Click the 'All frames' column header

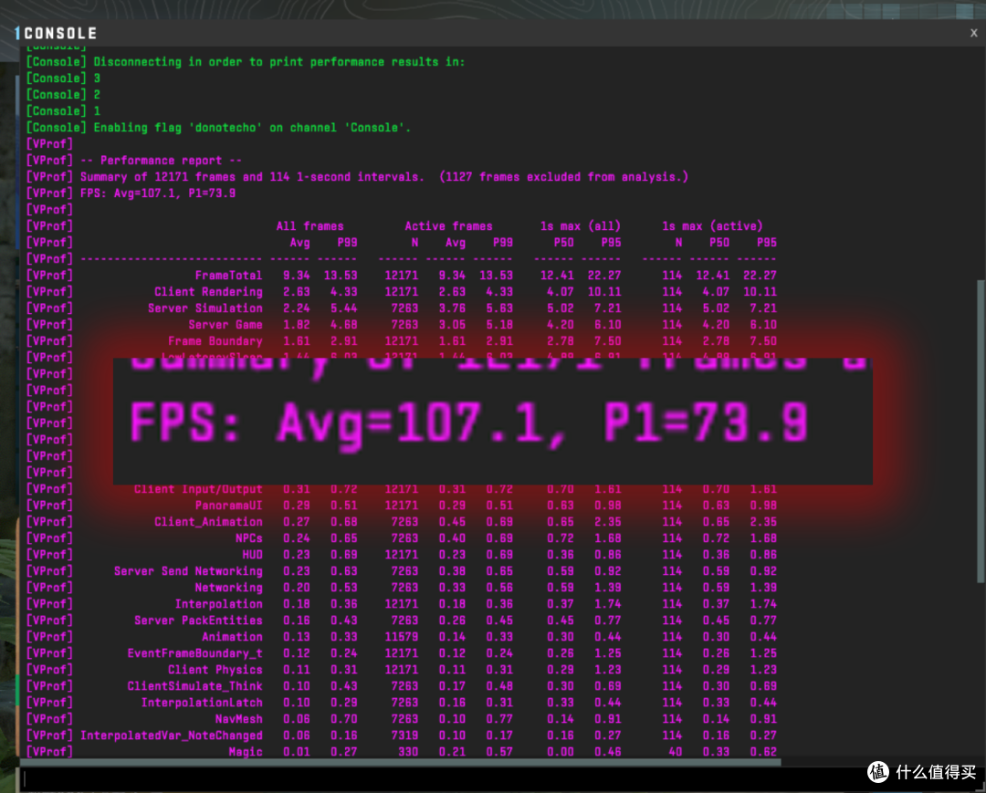(310, 226)
